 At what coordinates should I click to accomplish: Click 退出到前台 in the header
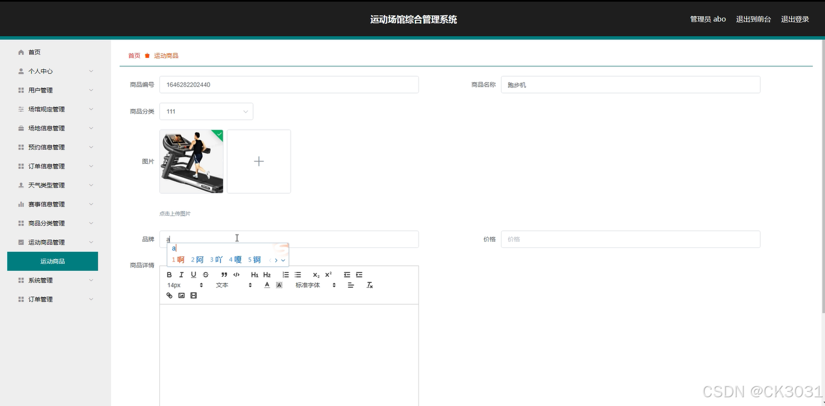tap(753, 19)
